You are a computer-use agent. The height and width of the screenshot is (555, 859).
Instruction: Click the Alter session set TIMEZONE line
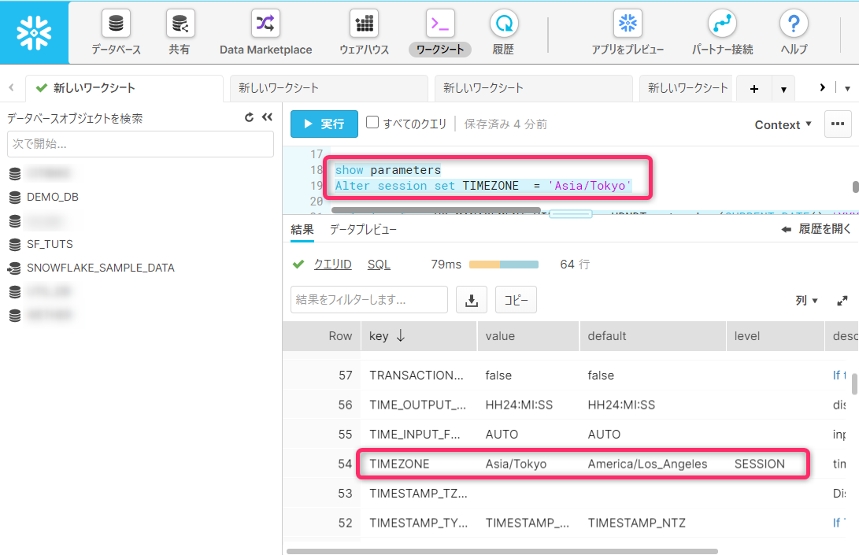[483, 186]
